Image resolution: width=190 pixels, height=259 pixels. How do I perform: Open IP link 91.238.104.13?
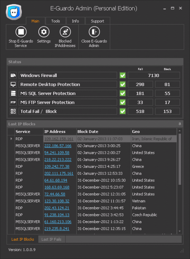tap(57, 215)
